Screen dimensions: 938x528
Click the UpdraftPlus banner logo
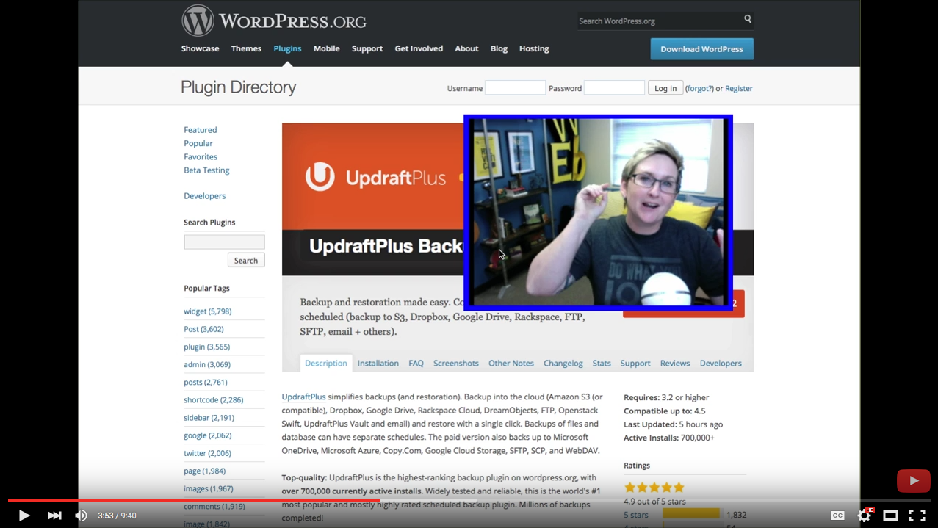[x=375, y=177]
